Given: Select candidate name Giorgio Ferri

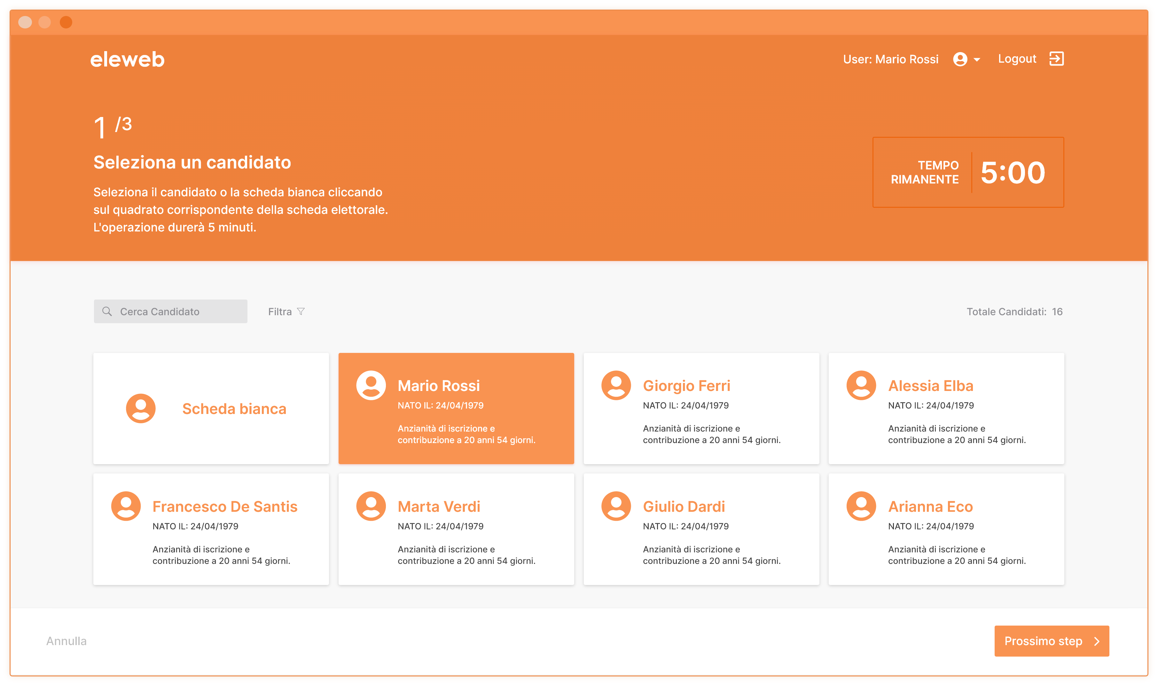Looking at the screenshot, I should [686, 386].
